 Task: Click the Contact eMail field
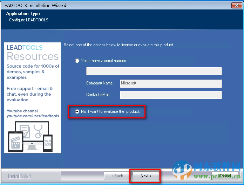click(171, 95)
